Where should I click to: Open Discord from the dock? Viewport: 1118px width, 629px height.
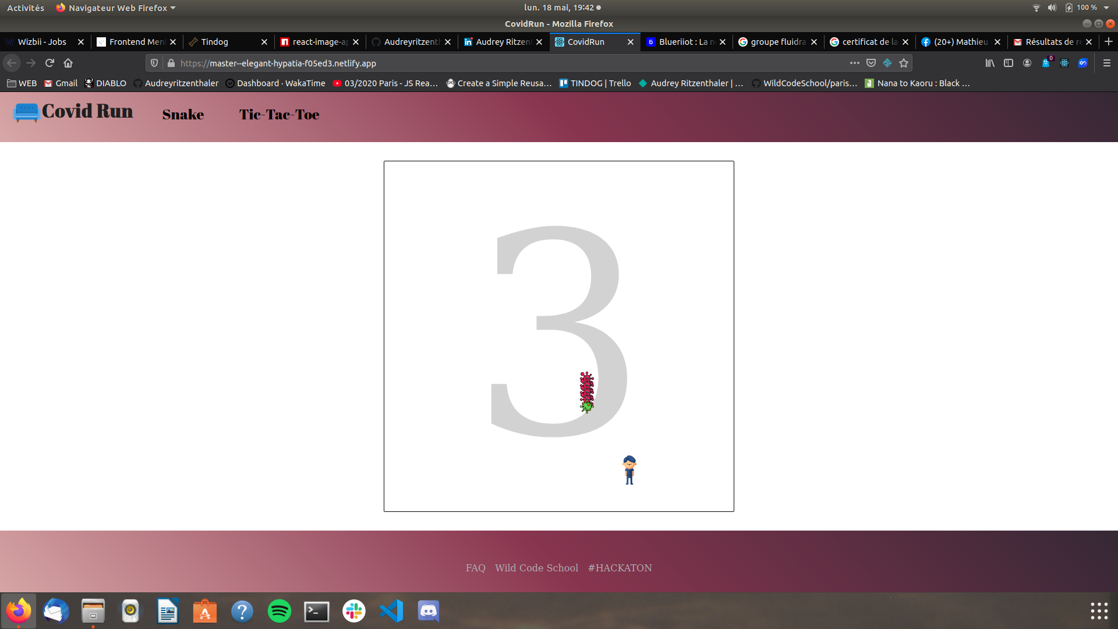point(429,611)
